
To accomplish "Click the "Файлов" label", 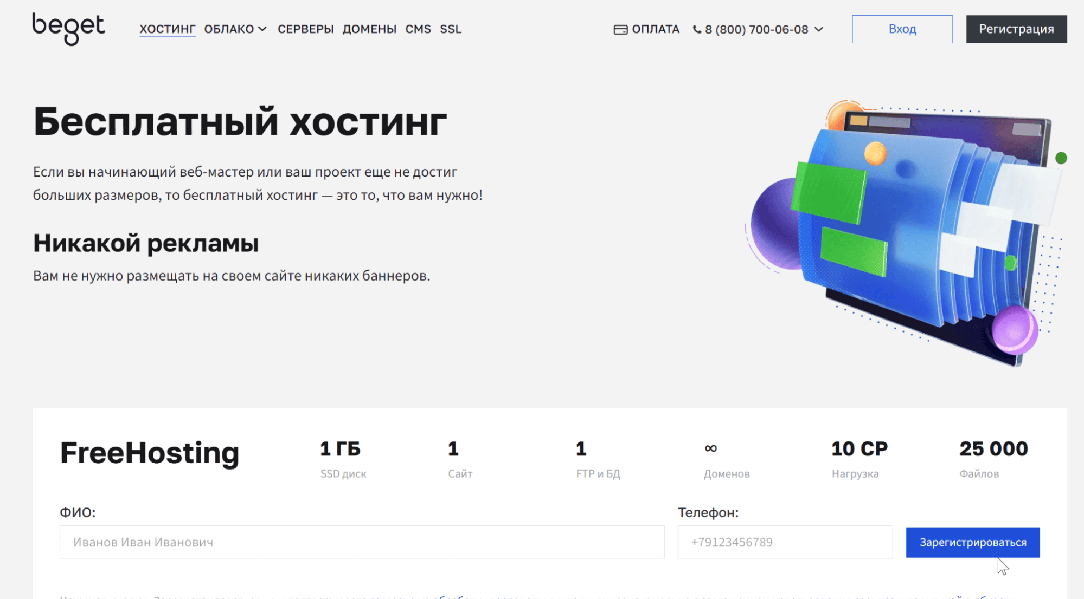I will (979, 474).
